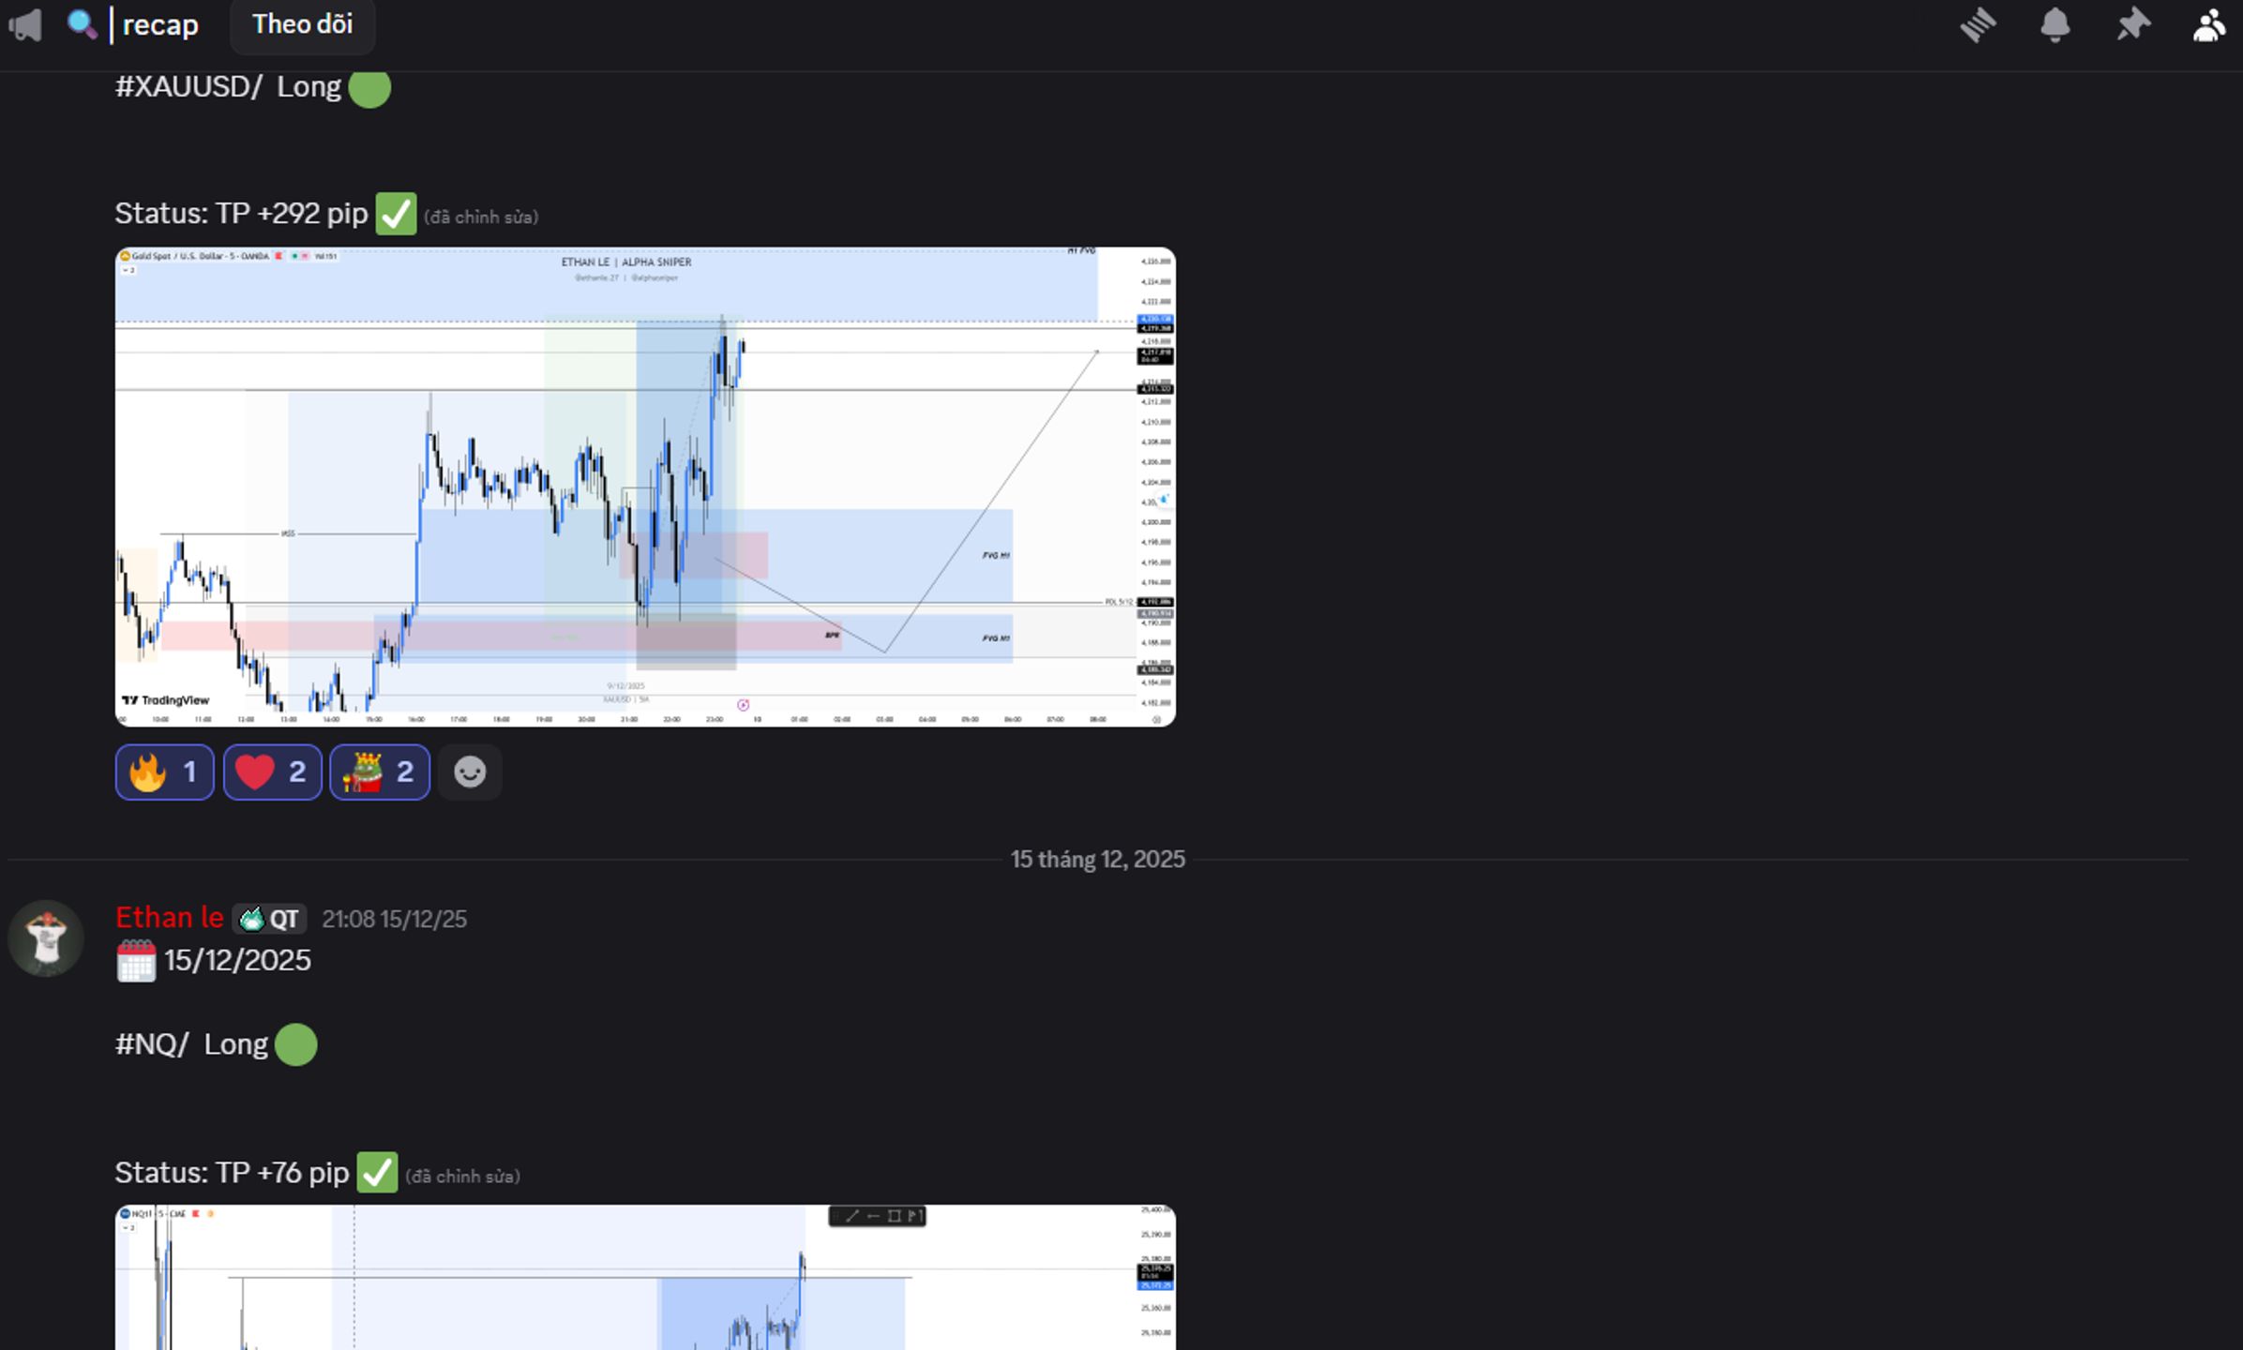This screenshot has width=2243, height=1350.
Task: Click the recap channel name
Action: [160, 24]
